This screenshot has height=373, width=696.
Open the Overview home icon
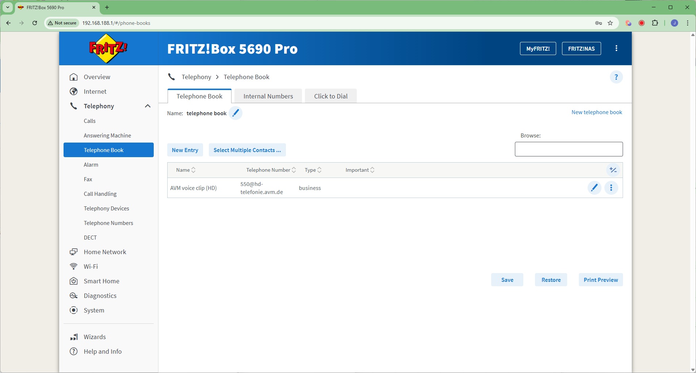click(x=74, y=77)
